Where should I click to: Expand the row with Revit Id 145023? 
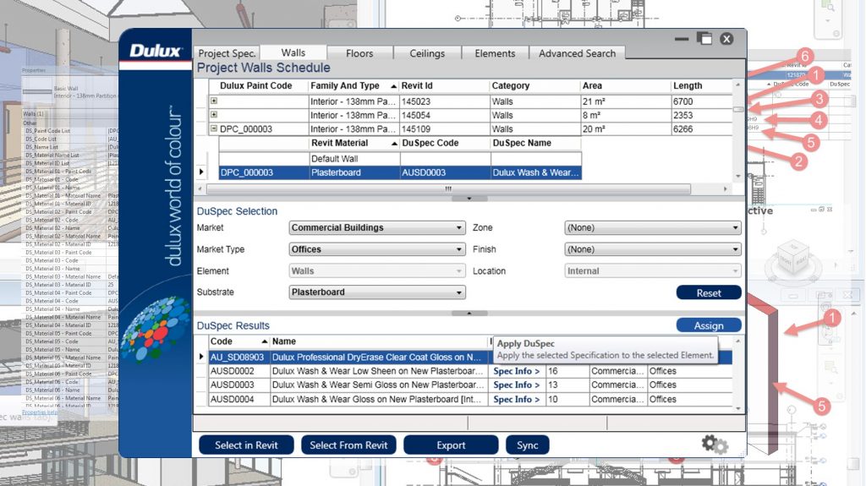[214, 101]
